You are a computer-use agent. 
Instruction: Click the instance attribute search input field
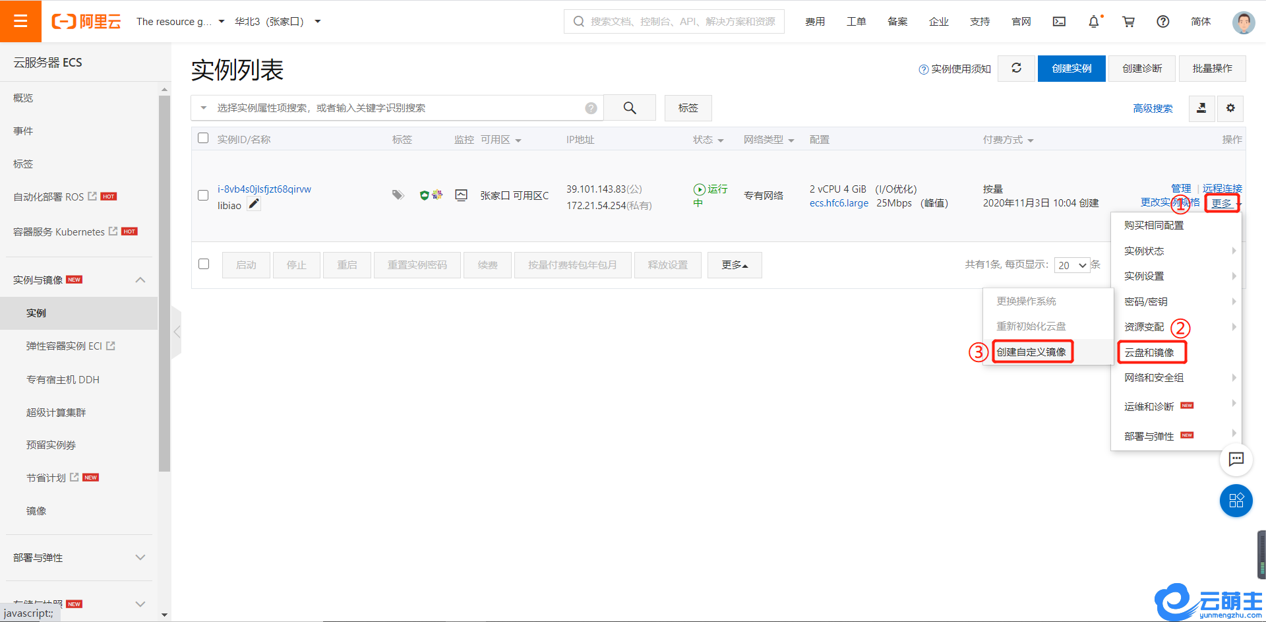(396, 108)
